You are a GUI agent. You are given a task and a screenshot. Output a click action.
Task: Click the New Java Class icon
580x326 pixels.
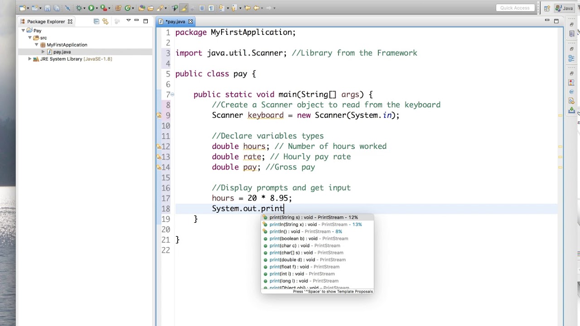127,8
